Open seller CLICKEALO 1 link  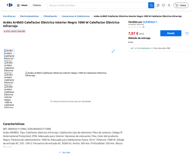pos(150,22)
